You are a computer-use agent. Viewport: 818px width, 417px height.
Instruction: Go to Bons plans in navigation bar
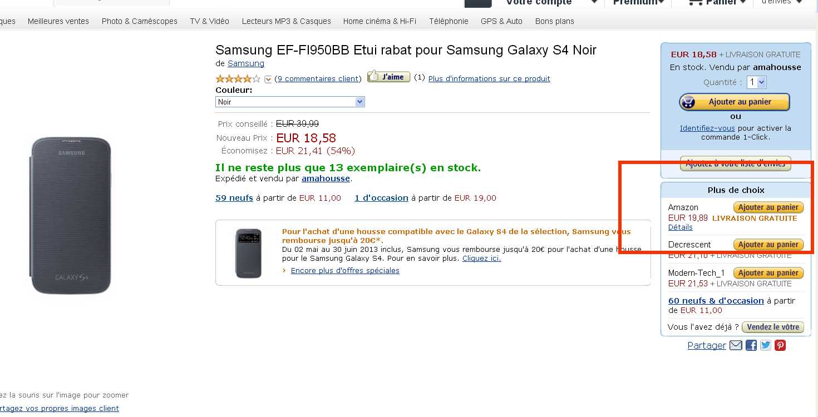pos(554,21)
